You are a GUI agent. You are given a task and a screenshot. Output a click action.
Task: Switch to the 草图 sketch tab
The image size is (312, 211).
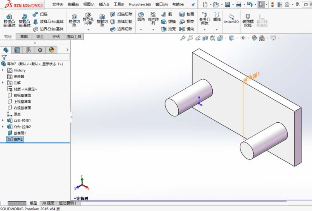pos(24,37)
